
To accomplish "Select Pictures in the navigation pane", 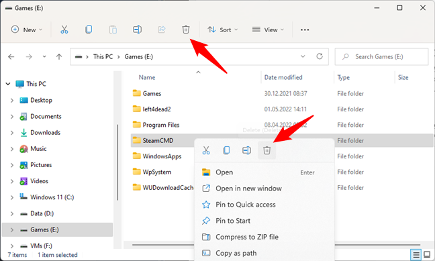I will 41,165.
